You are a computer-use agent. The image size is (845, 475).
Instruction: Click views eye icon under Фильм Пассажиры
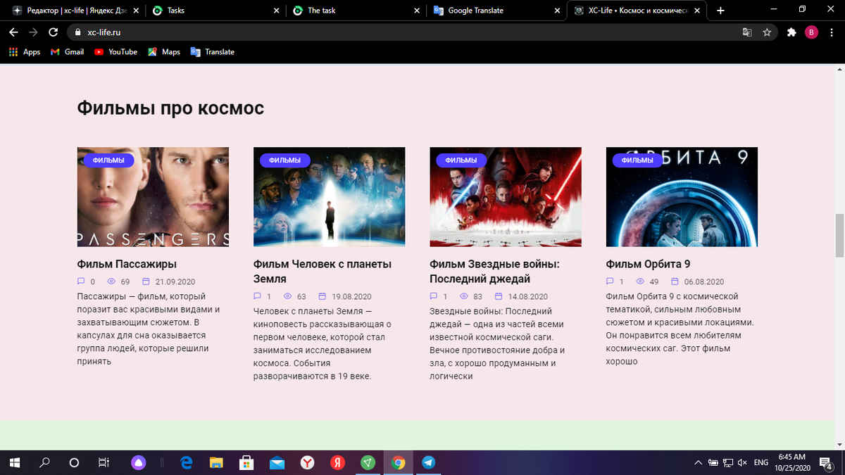point(111,281)
